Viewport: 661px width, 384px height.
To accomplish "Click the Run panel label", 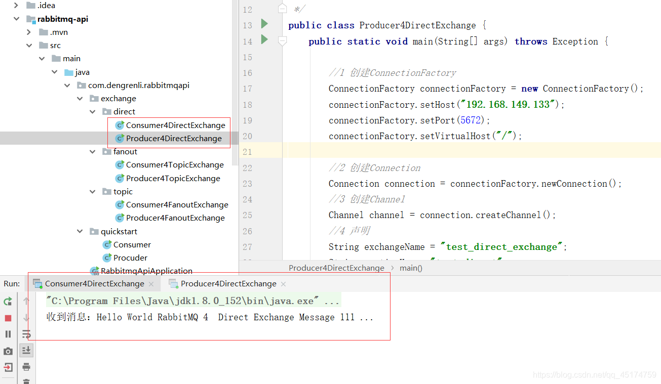I will coord(12,284).
